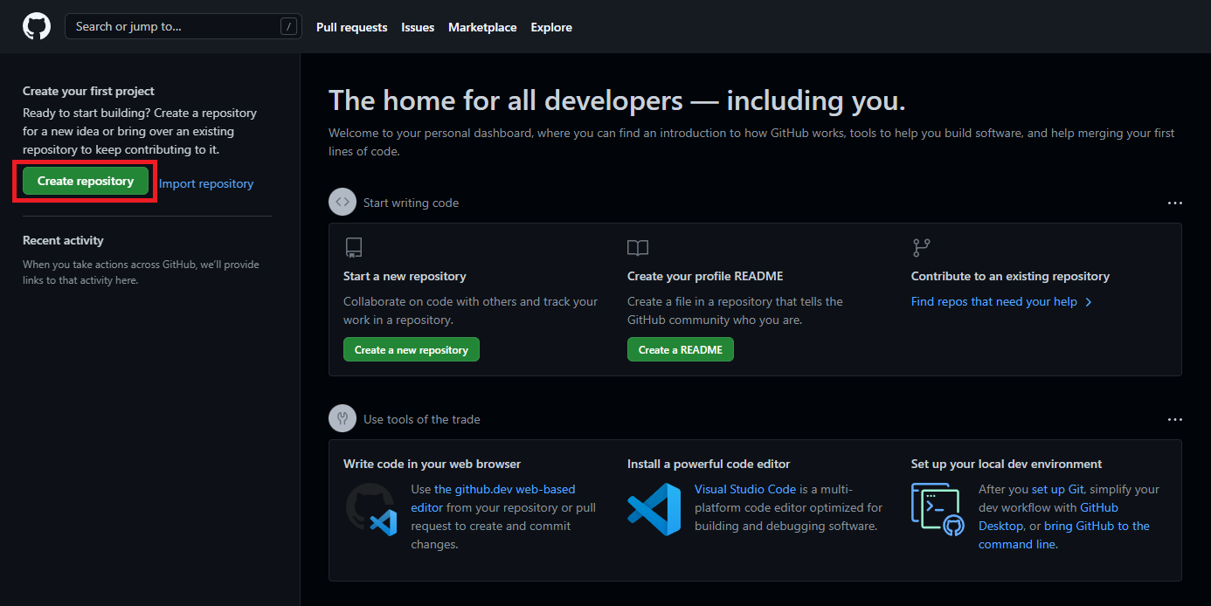
Task: Click the code brackets icon beside Start writing code
Action: [x=343, y=203]
